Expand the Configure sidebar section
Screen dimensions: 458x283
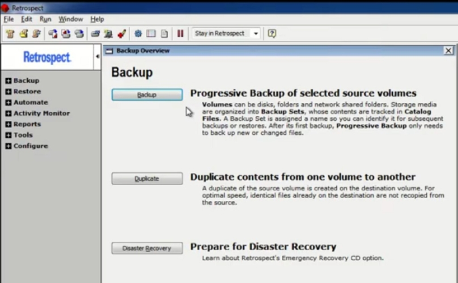[x=8, y=146]
